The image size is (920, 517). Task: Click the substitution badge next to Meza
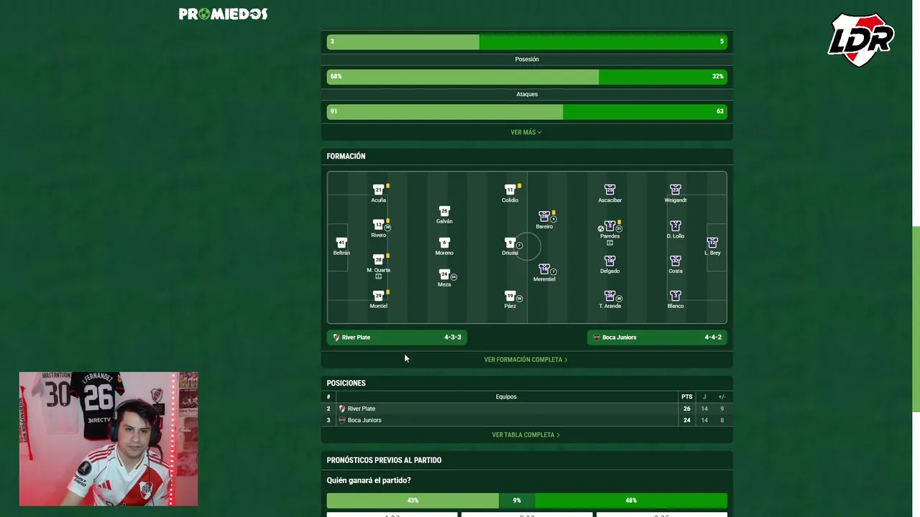point(454,277)
